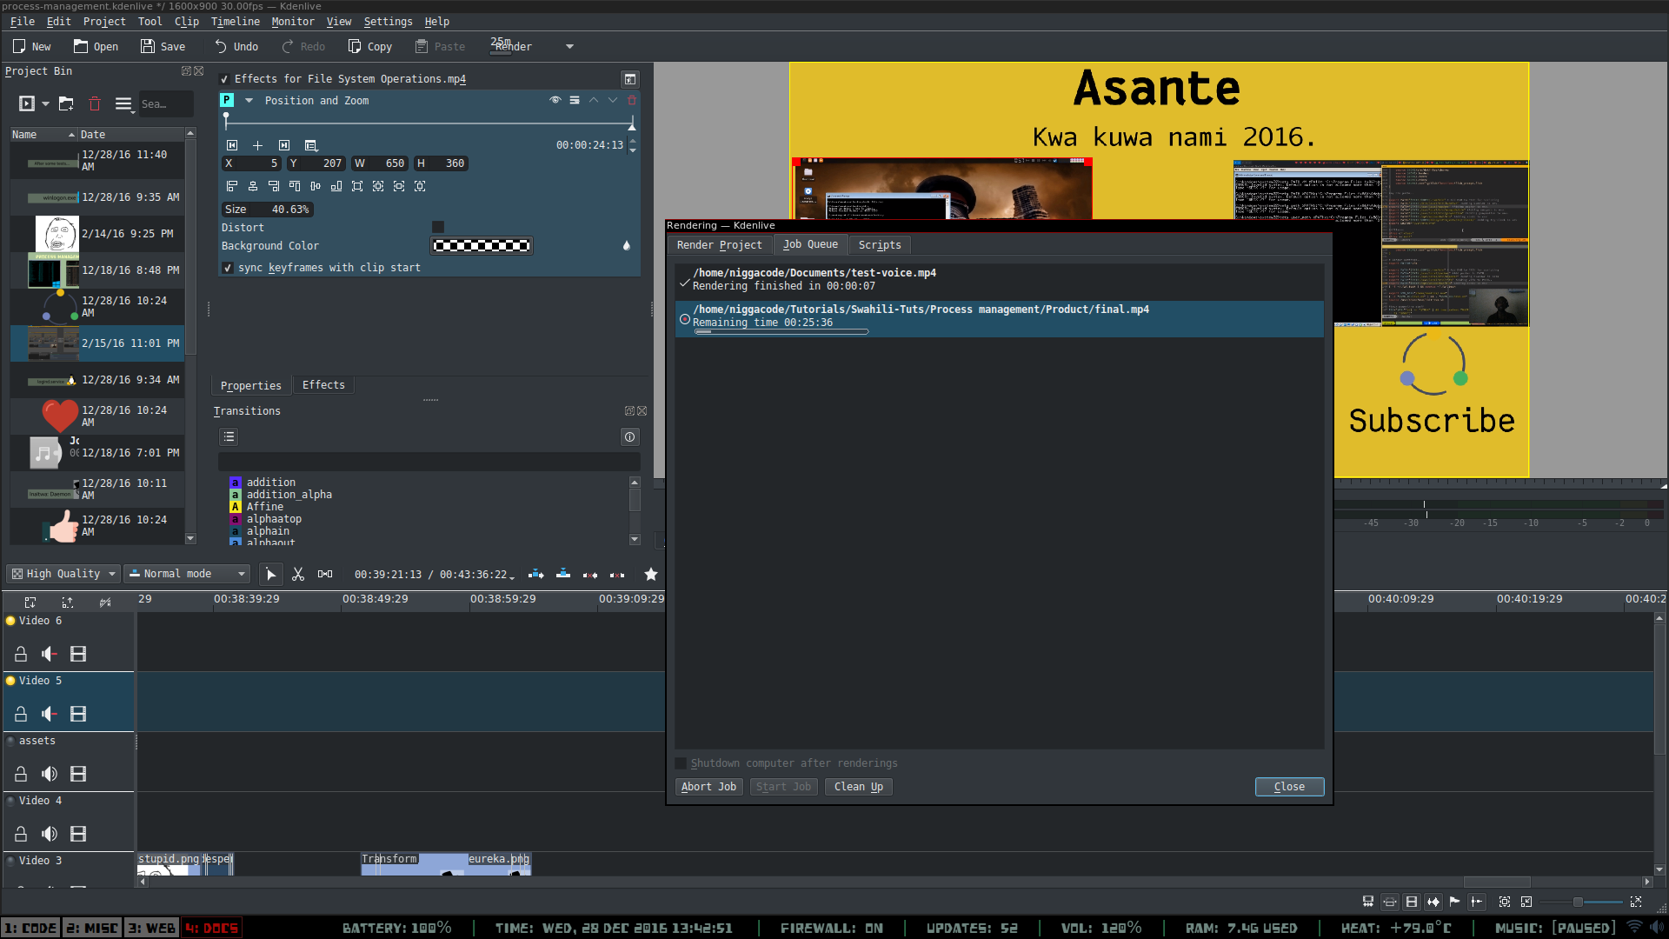Pick background color with the dropper icon
This screenshot has width=1669, height=939.
[627, 246]
